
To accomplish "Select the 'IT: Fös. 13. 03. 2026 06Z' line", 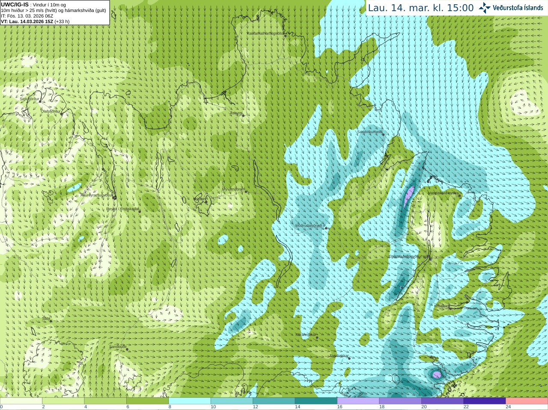I will pyautogui.click(x=27, y=16).
